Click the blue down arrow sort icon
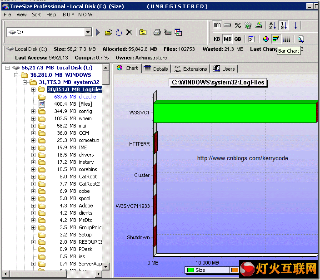This screenshot has width=320, height=280. tap(295, 26)
